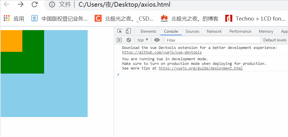The width and height of the screenshot is (288, 137).
Task: Switch to the Memory tab
Action: point(266,31)
